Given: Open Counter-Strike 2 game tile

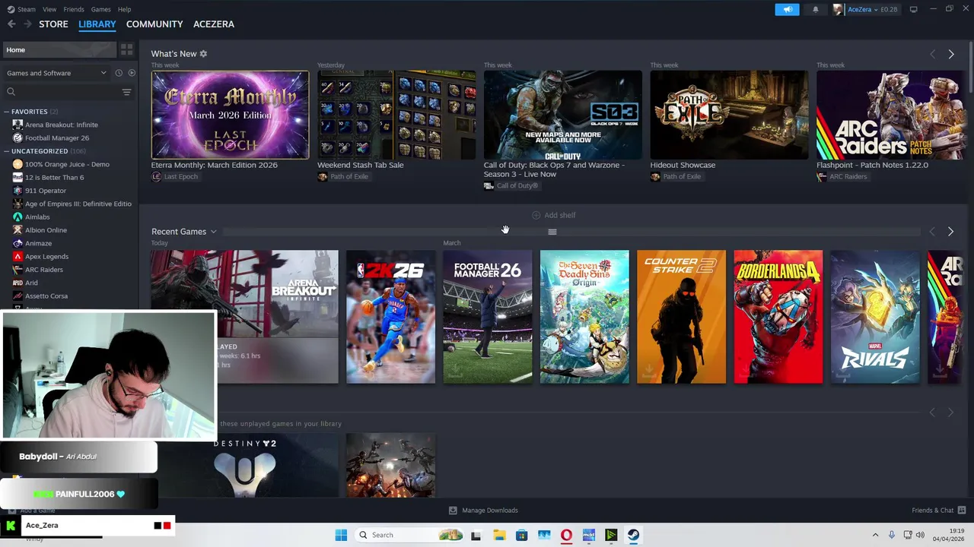Looking at the screenshot, I should (x=681, y=317).
